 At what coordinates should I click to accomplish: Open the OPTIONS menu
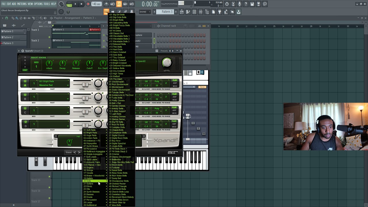pyautogui.click(x=38, y=4)
